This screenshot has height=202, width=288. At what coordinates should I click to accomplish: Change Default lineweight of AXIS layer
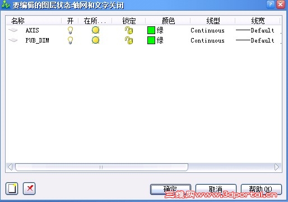coord(255,30)
